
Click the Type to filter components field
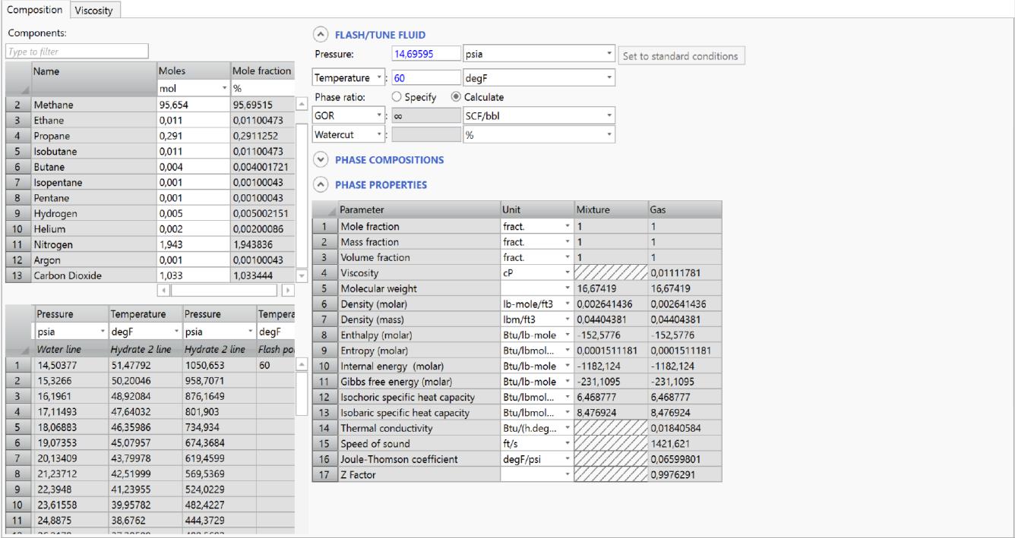pos(77,52)
